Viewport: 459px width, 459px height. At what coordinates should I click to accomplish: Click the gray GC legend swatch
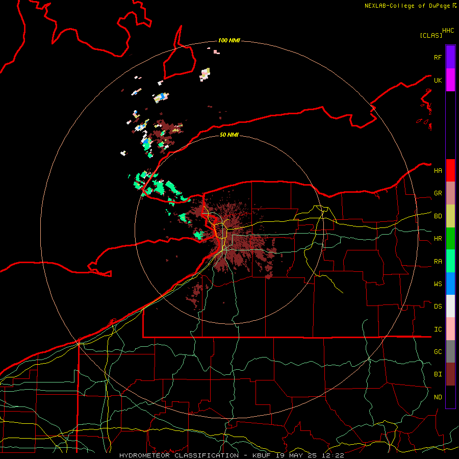tap(450, 351)
